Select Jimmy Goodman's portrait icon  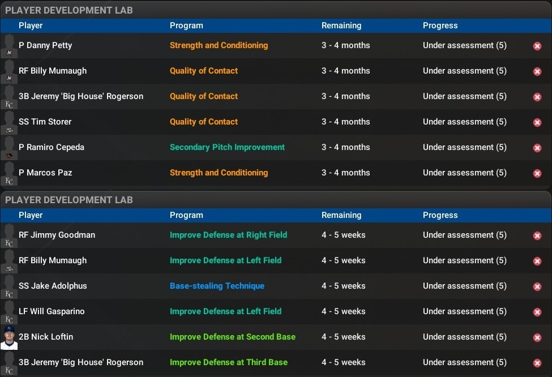click(x=9, y=235)
